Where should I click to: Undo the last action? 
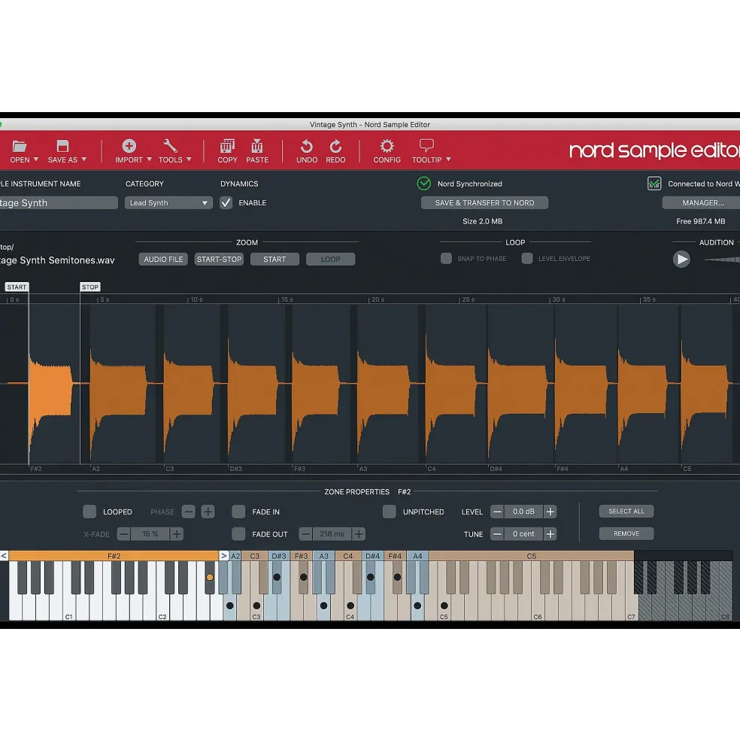(x=307, y=146)
